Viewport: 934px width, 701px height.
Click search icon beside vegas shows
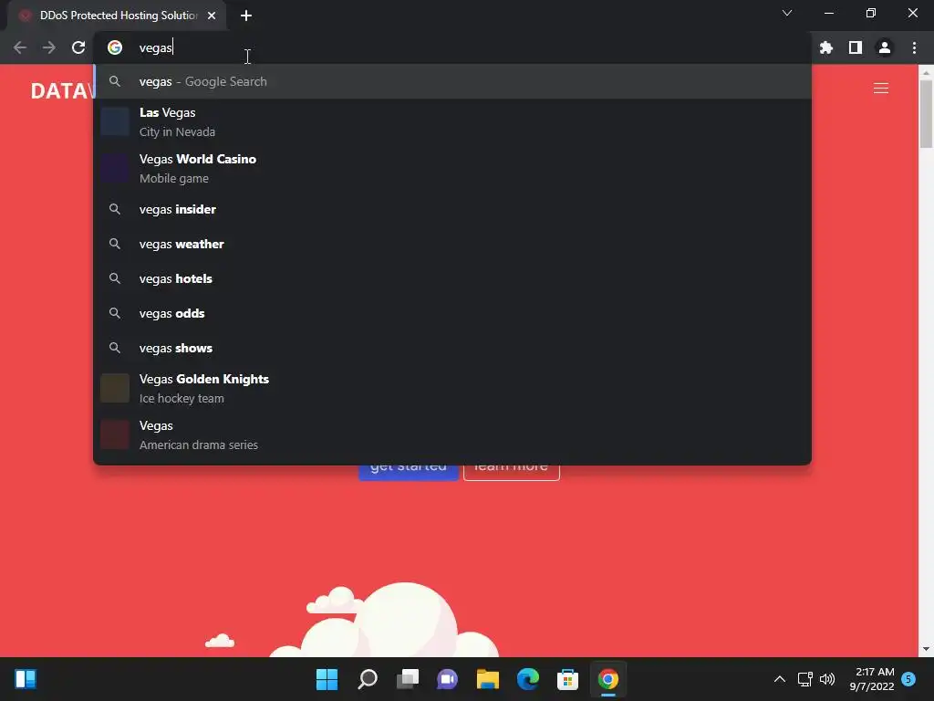pos(115,348)
